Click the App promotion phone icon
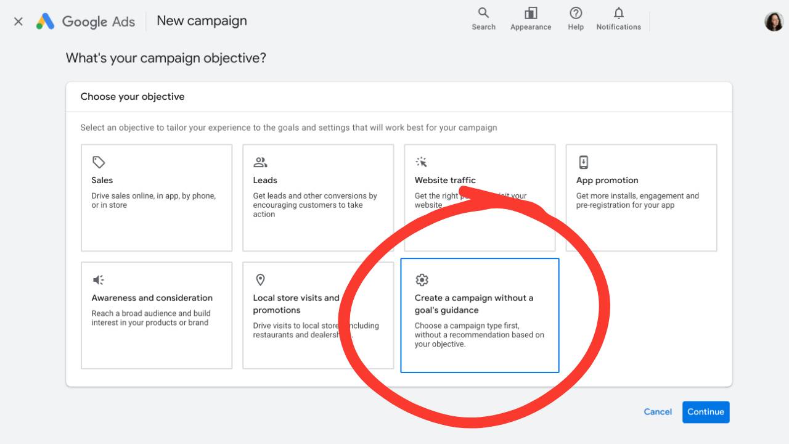This screenshot has height=444, width=789. 583,162
